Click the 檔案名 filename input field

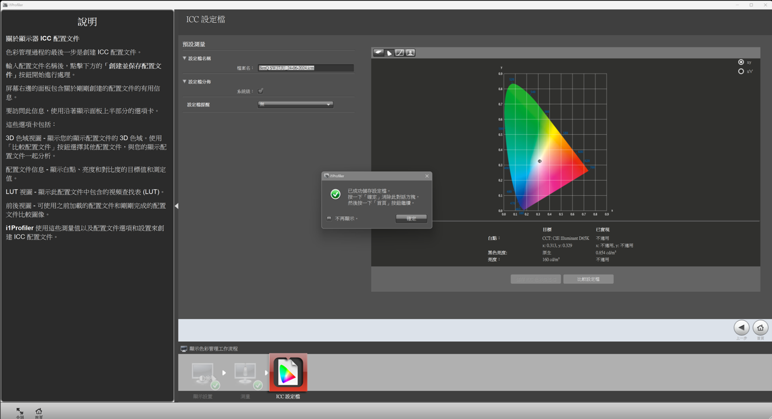[x=305, y=68]
